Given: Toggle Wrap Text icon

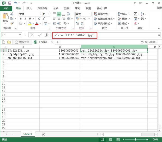Looking at the screenshot, I should [x=68, y=14].
